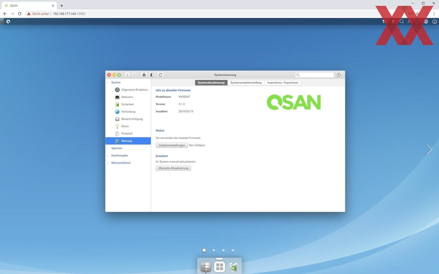Viewport: 439px width, 274px height.
Task: Open the QSAN logo menu in the top-left
Action: click(x=8, y=22)
